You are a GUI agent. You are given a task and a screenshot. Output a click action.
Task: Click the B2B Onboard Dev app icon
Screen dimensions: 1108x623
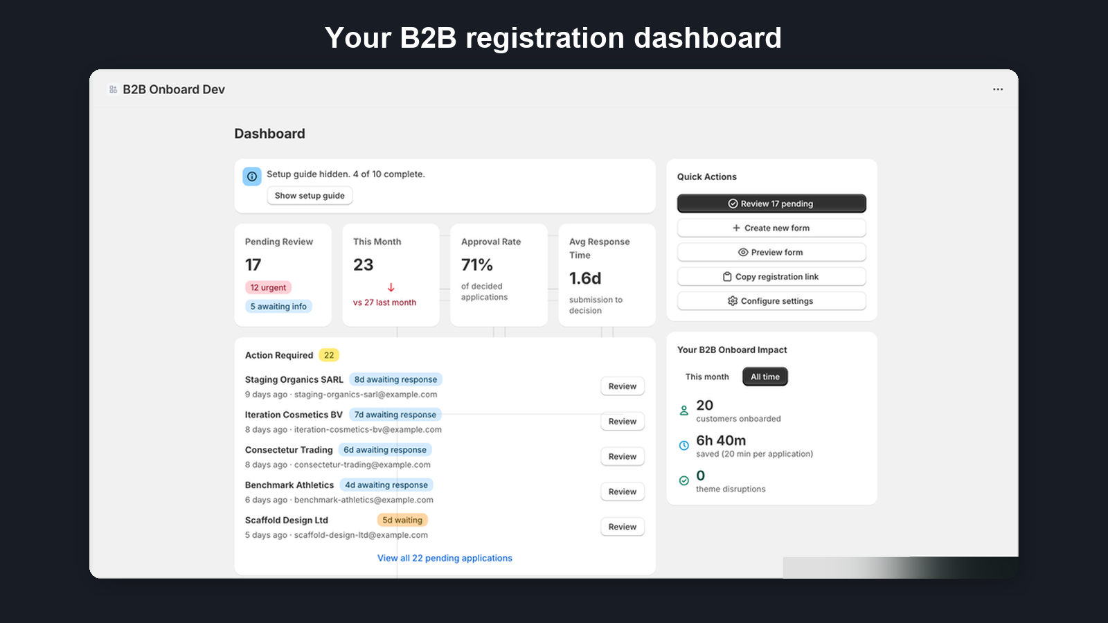pyautogui.click(x=112, y=89)
